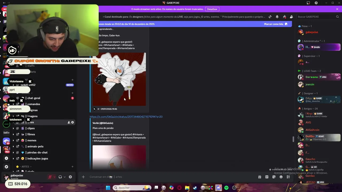The image size is (342, 192).
Task: Open the Verkk (@06Guizin) embed author link
Action: coord(103,123)
